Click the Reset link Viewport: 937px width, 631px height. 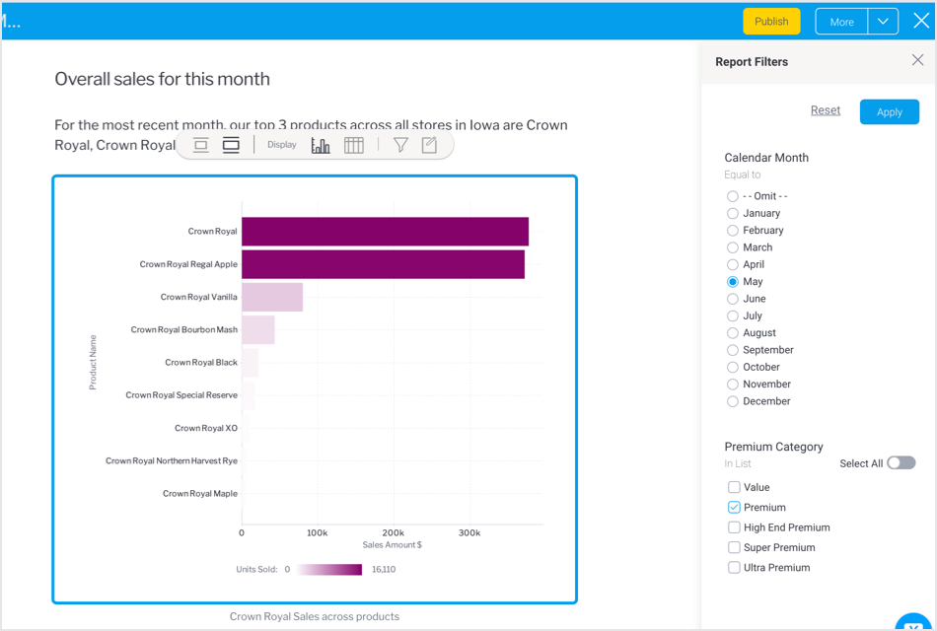pyautogui.click(x=826, y=110)
